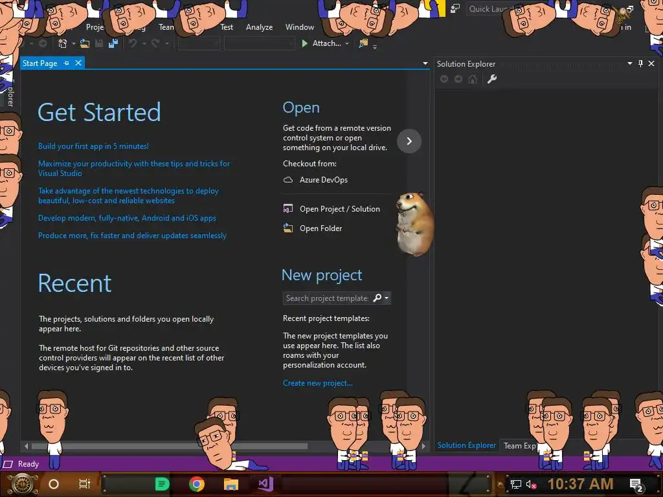Click the 10:37 AM taskbar clock
Viewport: 663px width, 497px height.
(580, 484)
